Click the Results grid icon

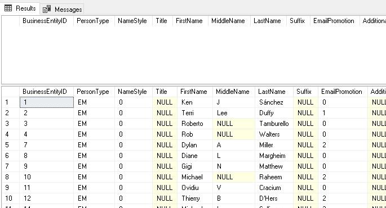8,8
